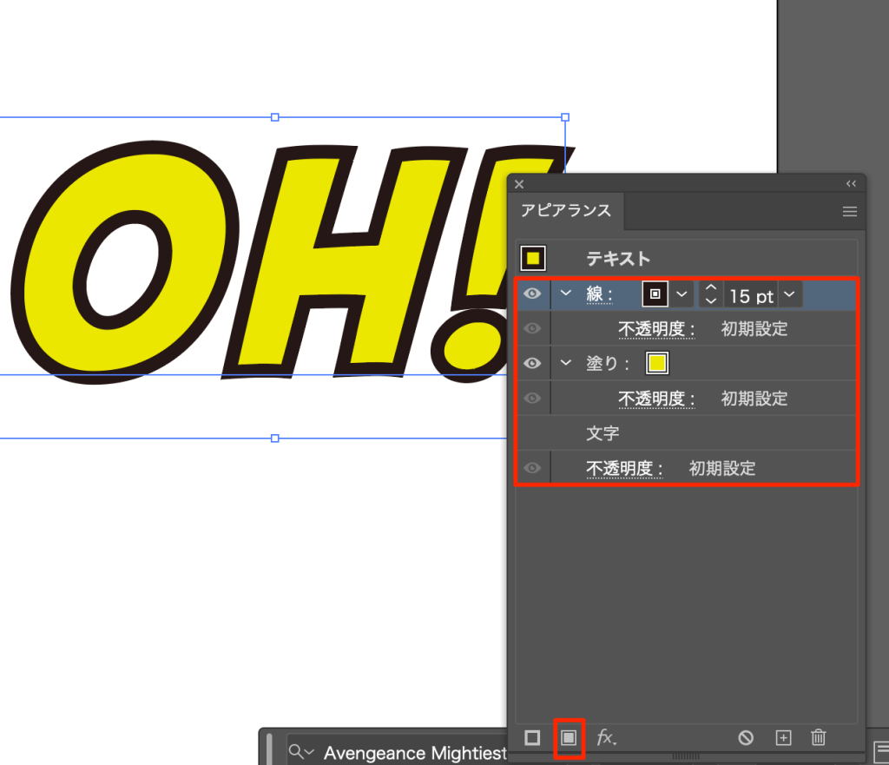The height and width of the screenshot is (765, 889).
Task: Collapse the 塗り fill row chevron
Action: pyautogui.click(x=566, y=363)
